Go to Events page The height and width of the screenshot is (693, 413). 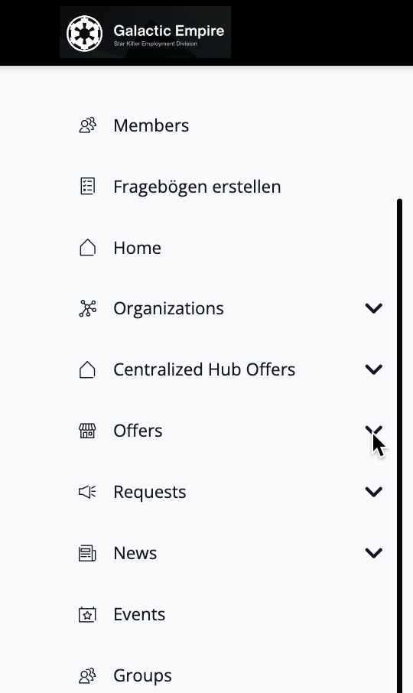[229, 615]
